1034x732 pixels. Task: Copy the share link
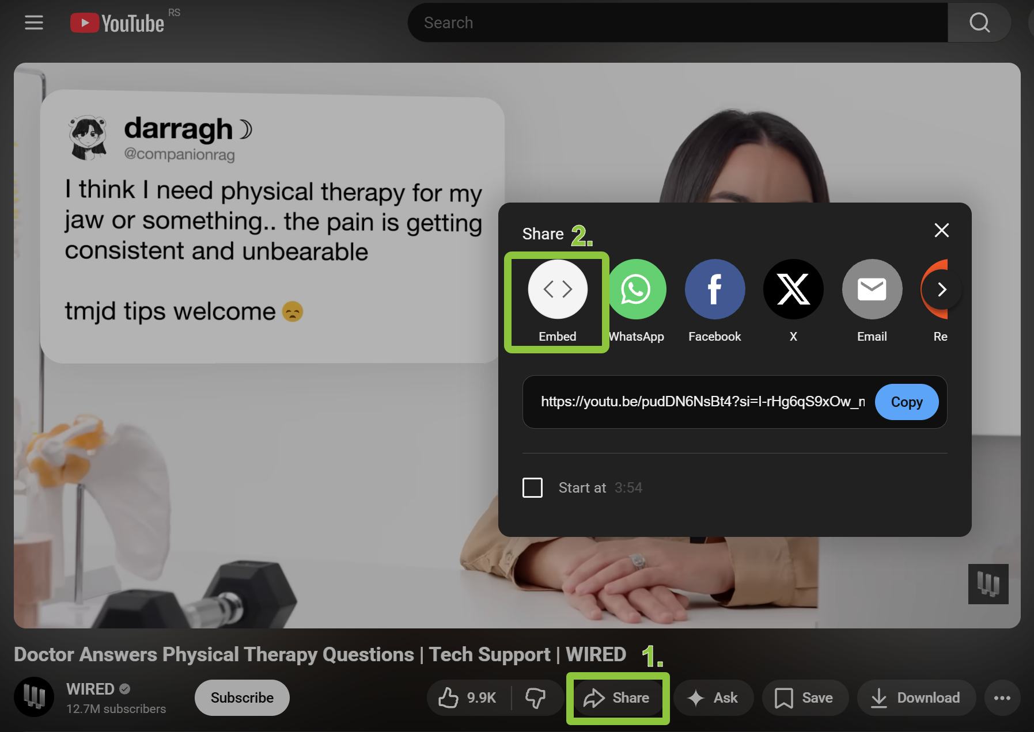coord(906,402)
